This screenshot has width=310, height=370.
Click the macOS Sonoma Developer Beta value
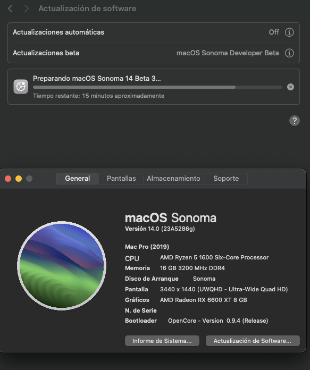[x=228, y=53]
